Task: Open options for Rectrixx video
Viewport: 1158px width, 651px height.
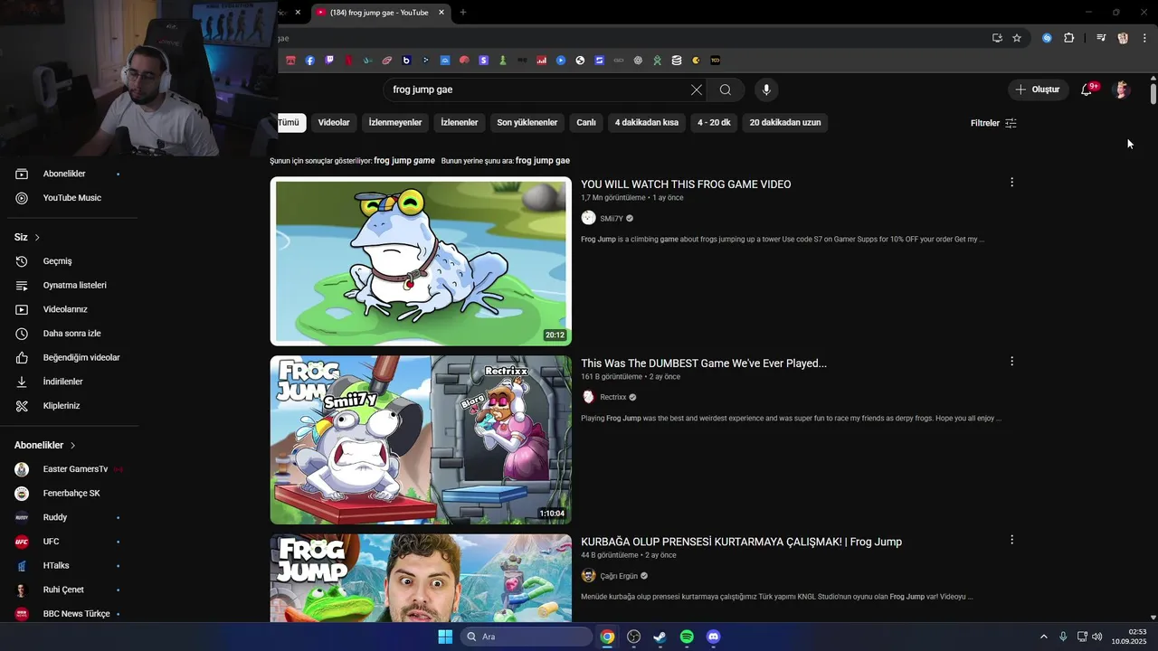Action: (1011, 362)
